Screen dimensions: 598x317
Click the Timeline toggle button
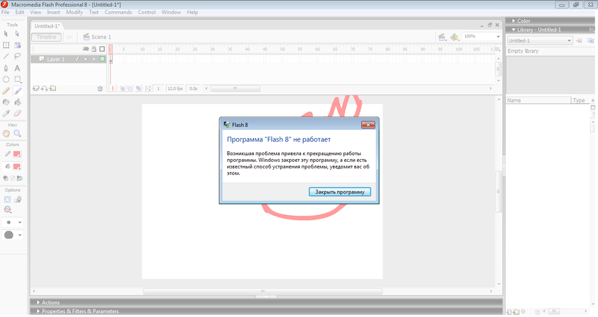pyautogui.click(x=47, y=37)
